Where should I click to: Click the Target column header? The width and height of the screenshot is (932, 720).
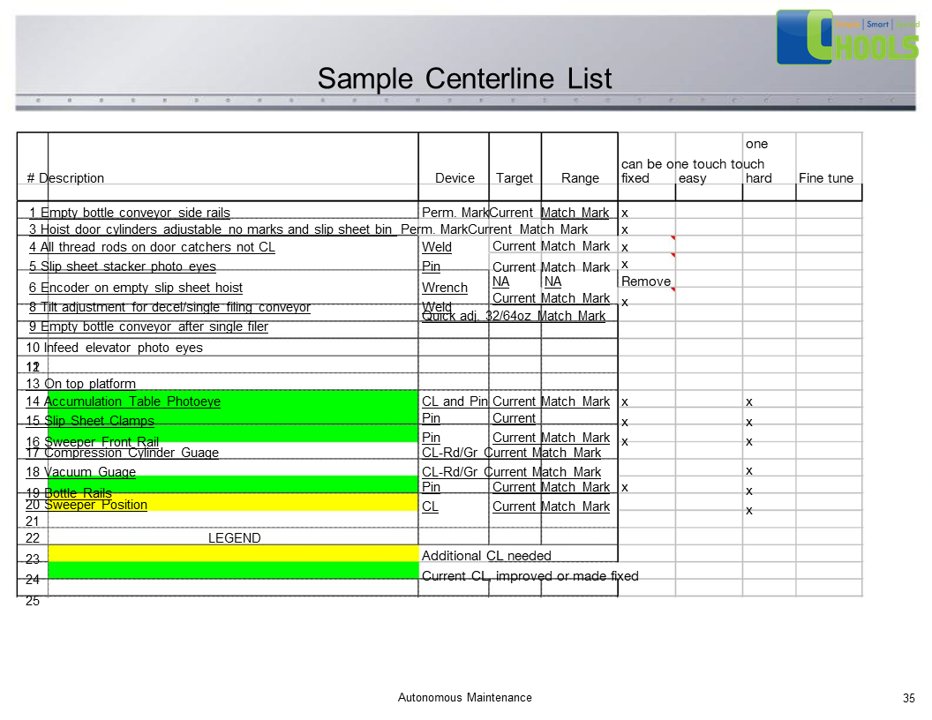[515, 178]
